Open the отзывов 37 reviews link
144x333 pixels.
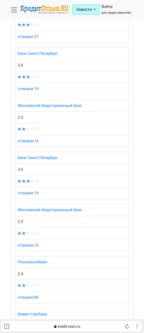coord(28,37)
